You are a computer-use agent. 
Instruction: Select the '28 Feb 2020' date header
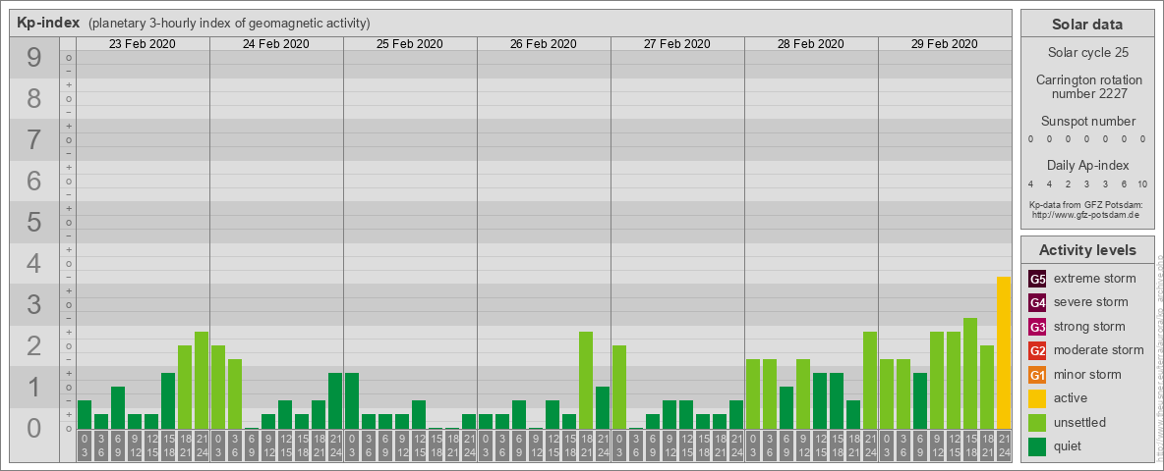(x=811, y=44)
